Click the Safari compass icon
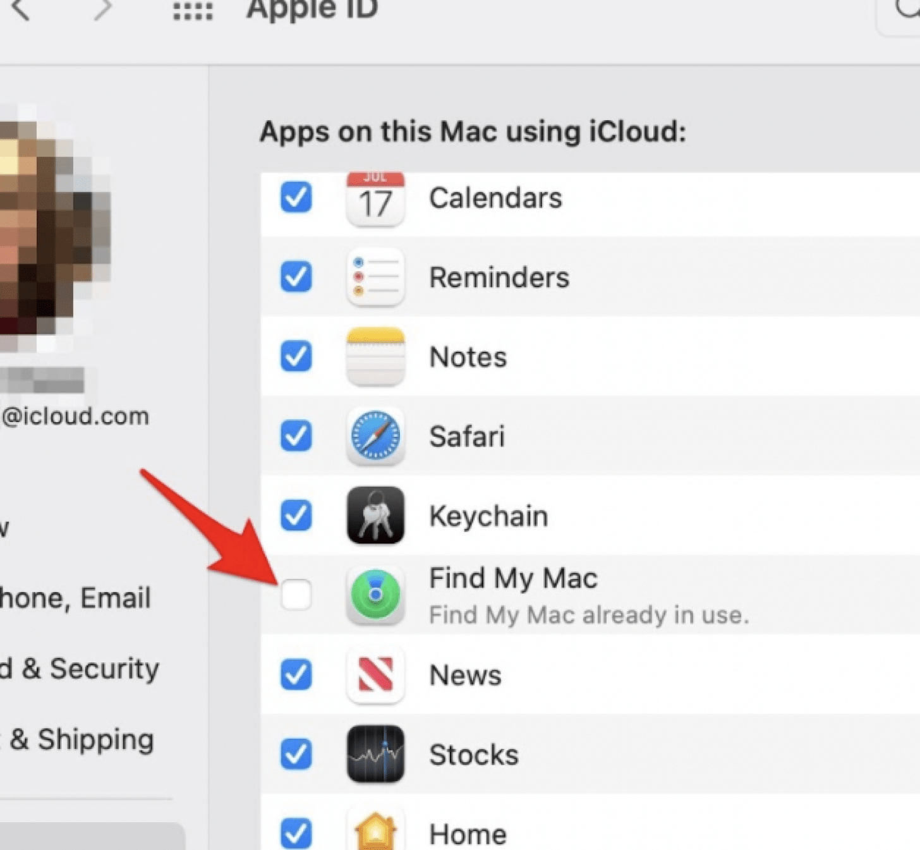The height and width of the screenshot is (850, 920). (x=375, y=437)
